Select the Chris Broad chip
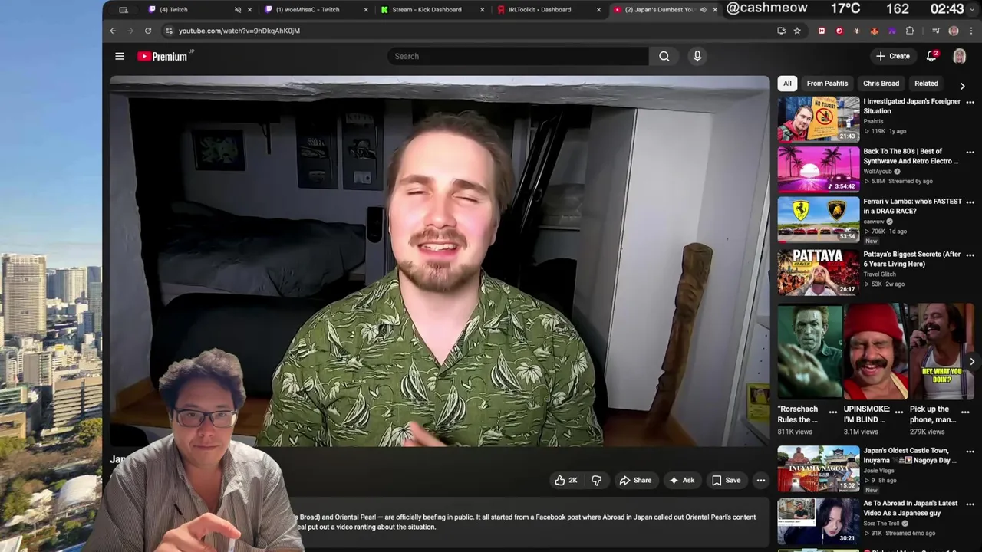982x552 pixels. point(881,84)
